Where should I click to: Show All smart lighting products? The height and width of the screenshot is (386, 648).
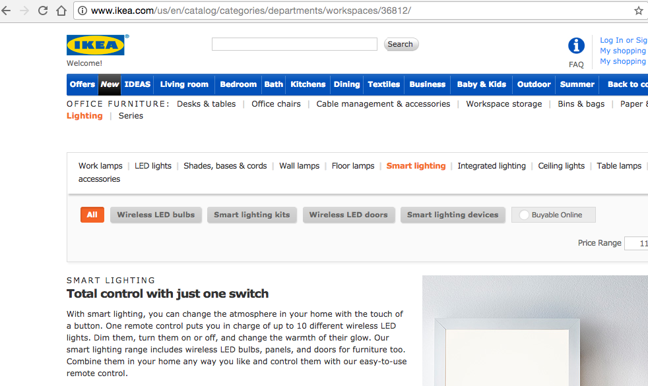[92, 215]
